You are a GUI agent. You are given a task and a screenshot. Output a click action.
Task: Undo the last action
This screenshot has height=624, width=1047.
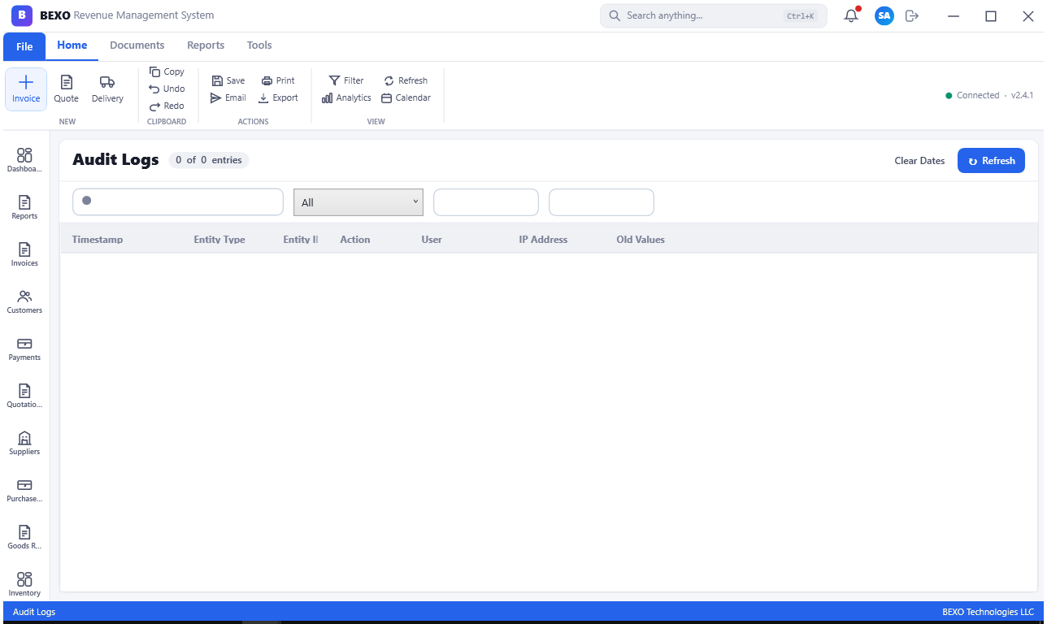coord(167,89)
